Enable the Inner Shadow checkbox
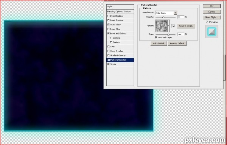This screenshot has height=145, width=227. coord(109,20)
